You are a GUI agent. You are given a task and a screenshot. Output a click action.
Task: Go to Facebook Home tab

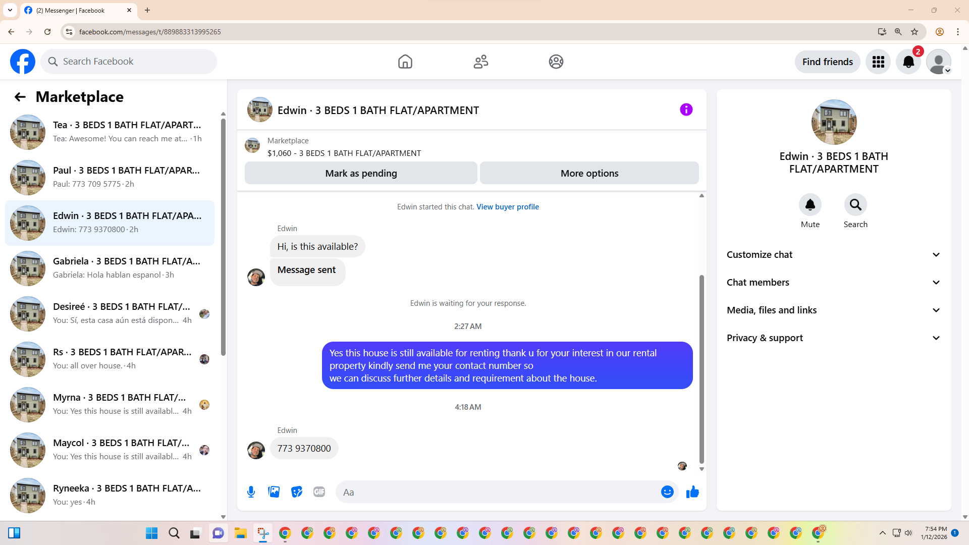click(405, 62)
